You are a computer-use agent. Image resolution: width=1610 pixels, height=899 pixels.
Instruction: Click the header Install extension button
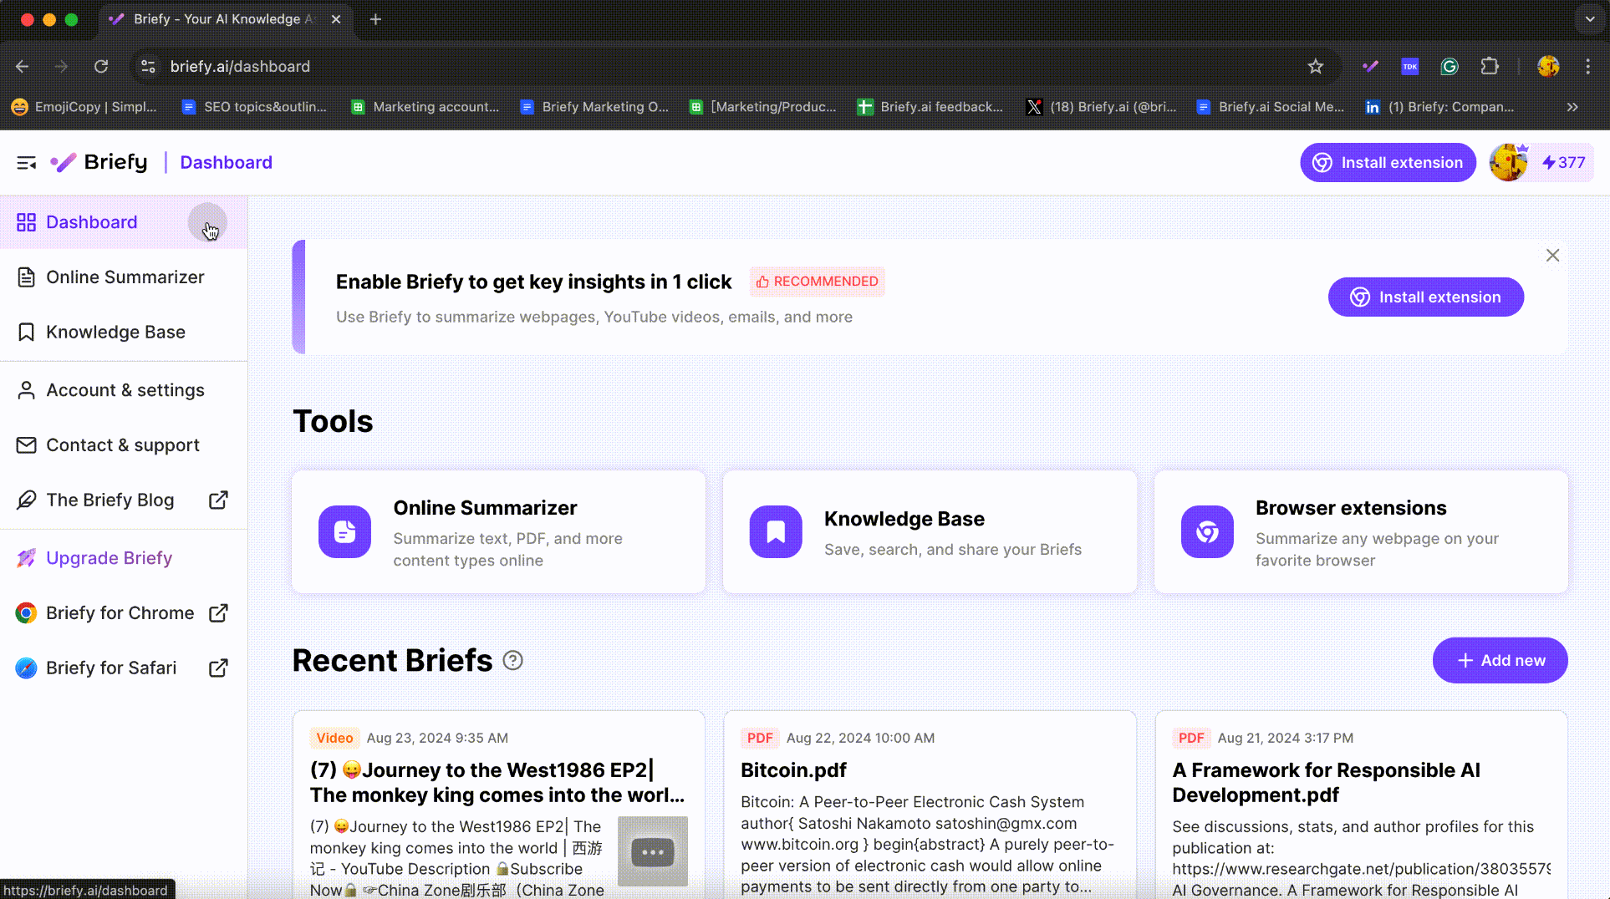[1388, 162]
